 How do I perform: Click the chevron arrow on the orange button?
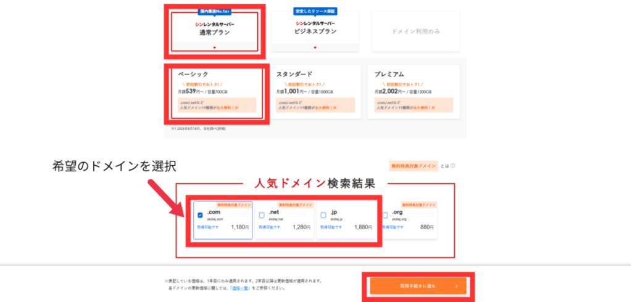point(456,286)
